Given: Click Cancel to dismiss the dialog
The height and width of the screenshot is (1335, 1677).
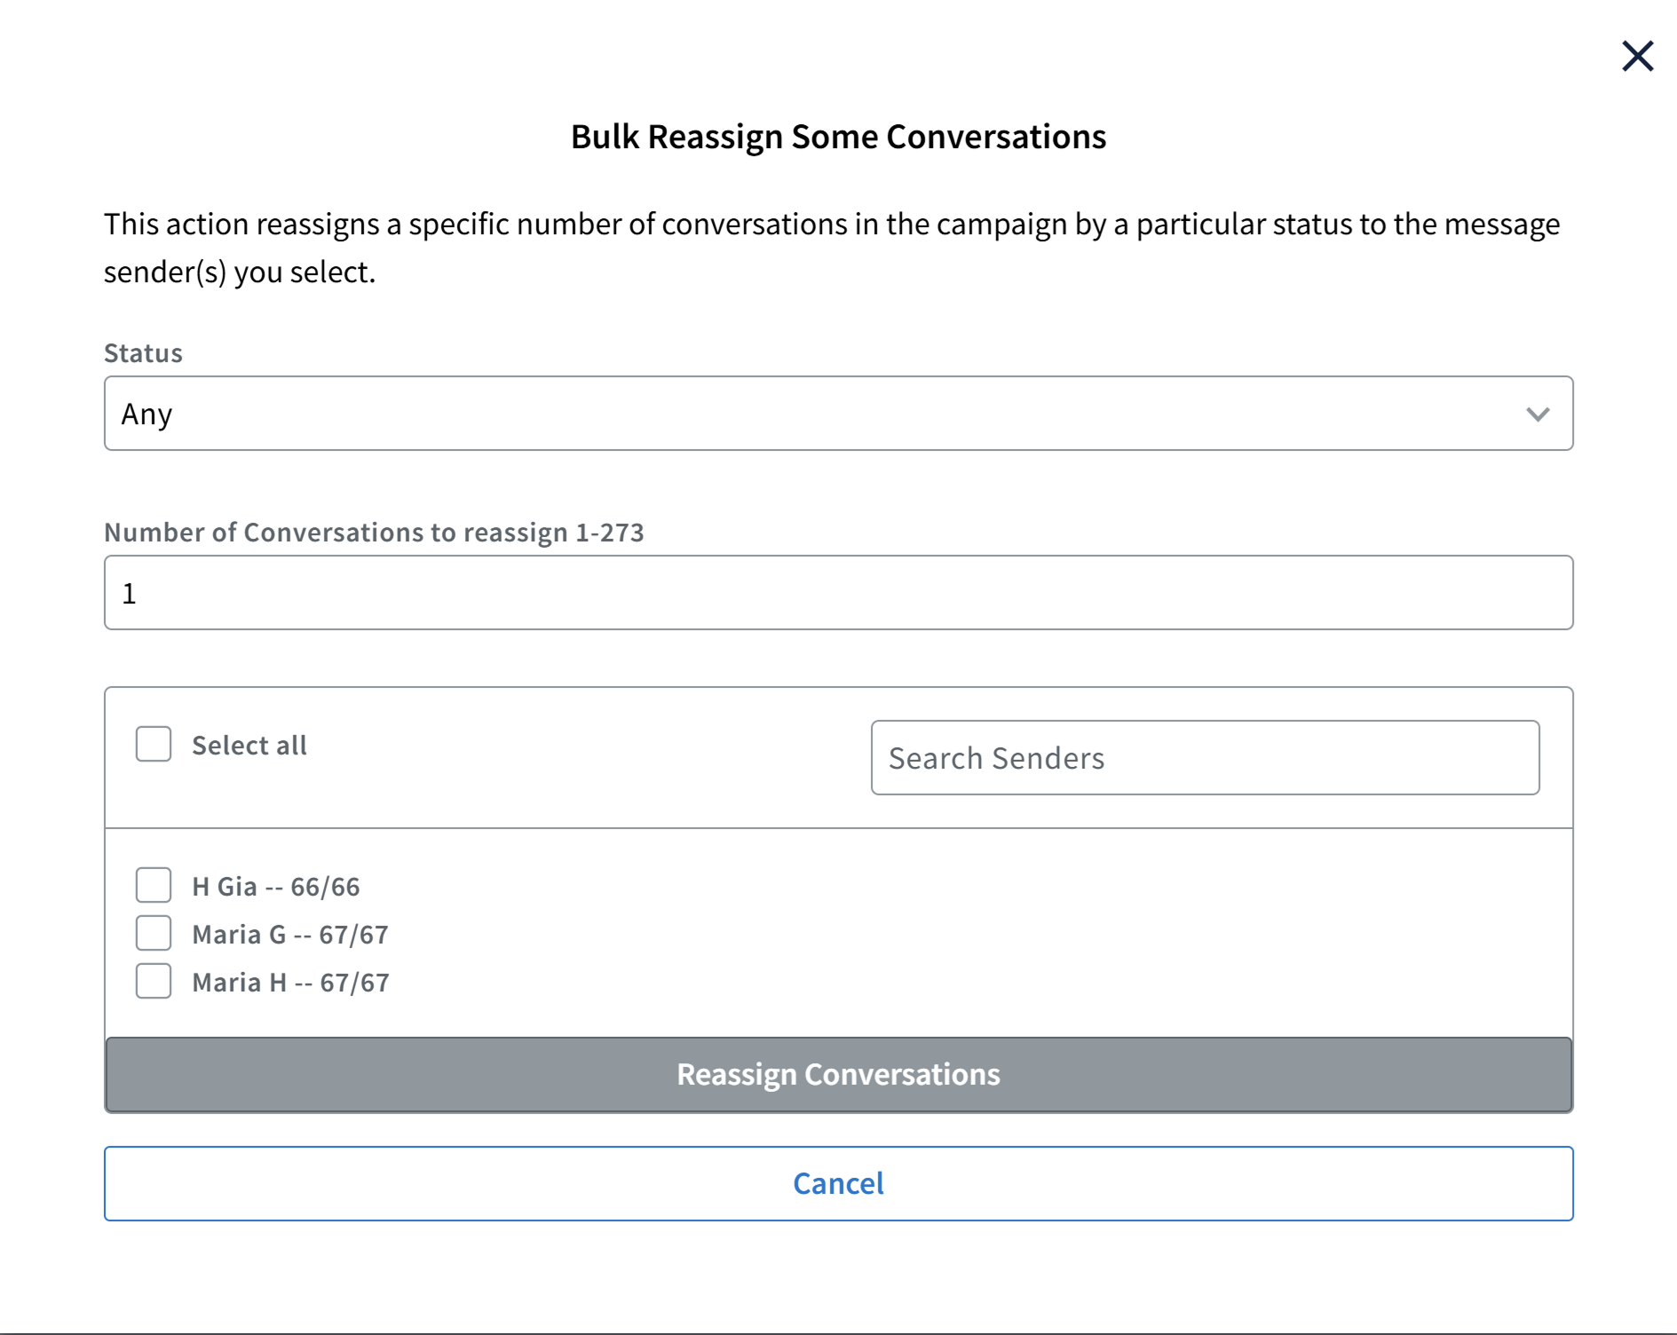Looking at the screenshot, I should [838, 1183].
